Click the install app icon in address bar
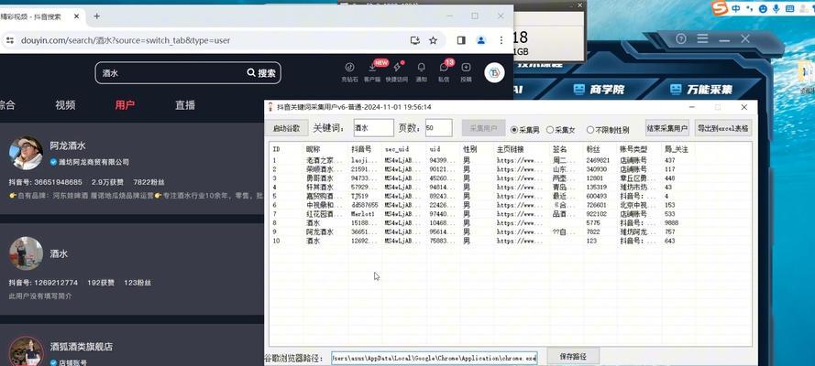Screen dimensions: 815x366 pyautogui.click(x=414, y=40)
